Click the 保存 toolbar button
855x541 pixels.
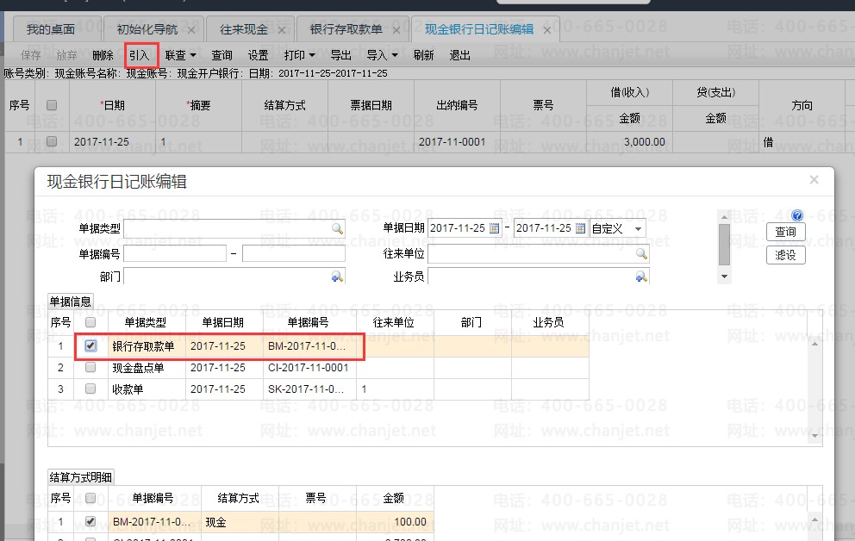tap(30, 55)
